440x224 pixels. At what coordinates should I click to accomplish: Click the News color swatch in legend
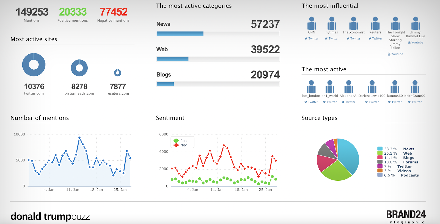[x=380, y=149]
